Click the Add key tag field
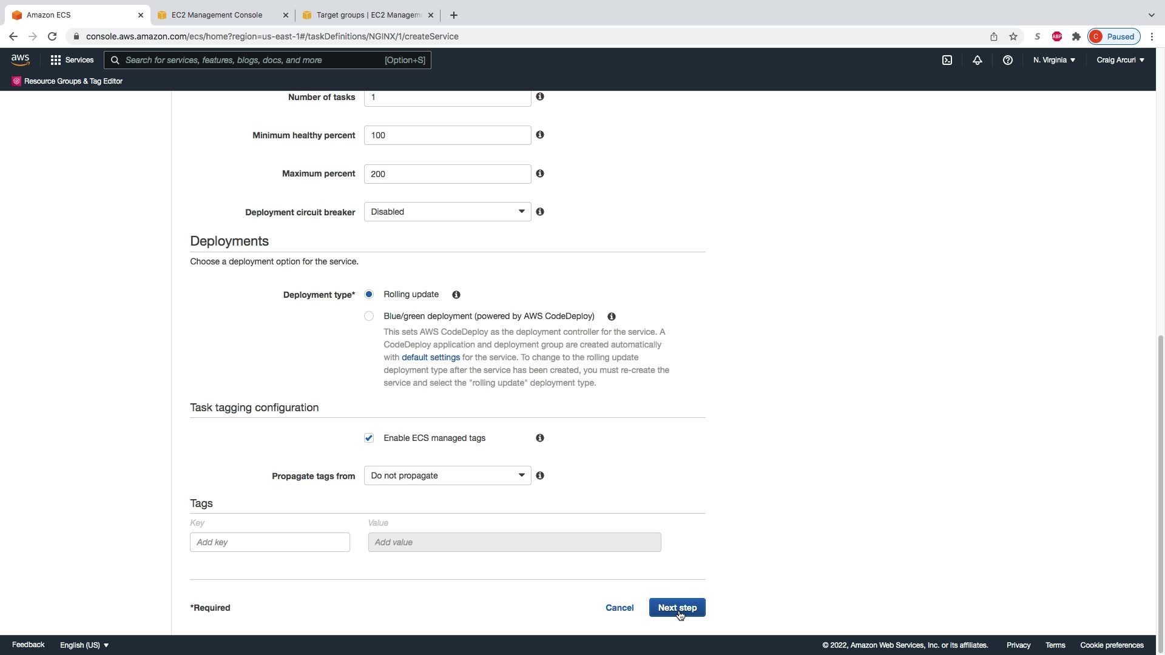Viewport: 1165px width, 655px height. pyautogui.click(x=269, y=542)
